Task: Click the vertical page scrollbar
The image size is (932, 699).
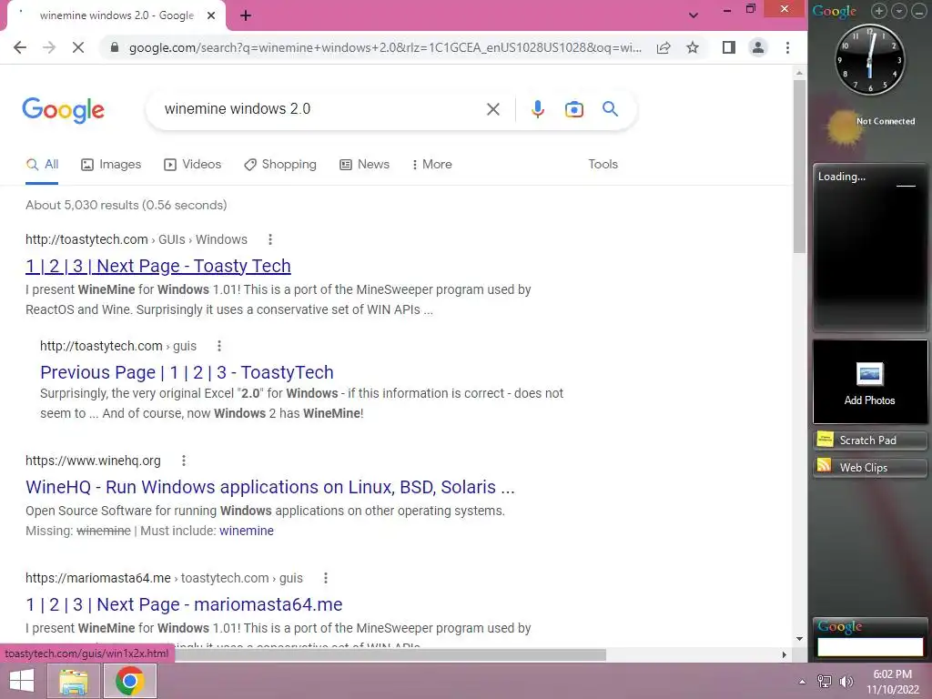Action: [x=799, y=167]
